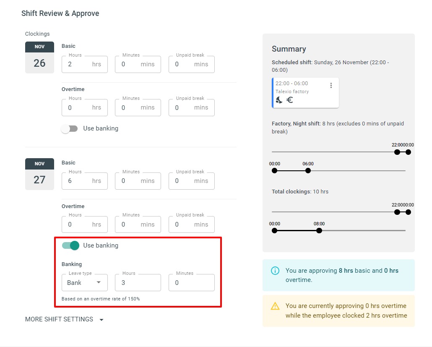This screenshot has width=432, height=347.
Task: Click the NOV 26 date badge
Action: pos(39,57)
